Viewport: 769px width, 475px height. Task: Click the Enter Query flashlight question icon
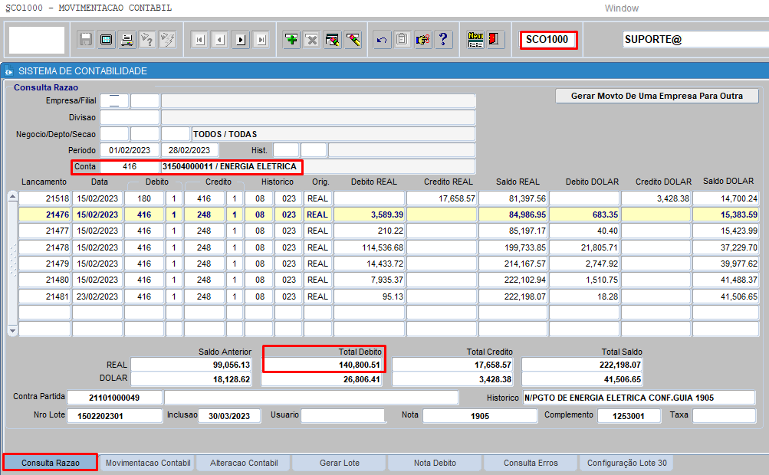[x=147, y=40]
